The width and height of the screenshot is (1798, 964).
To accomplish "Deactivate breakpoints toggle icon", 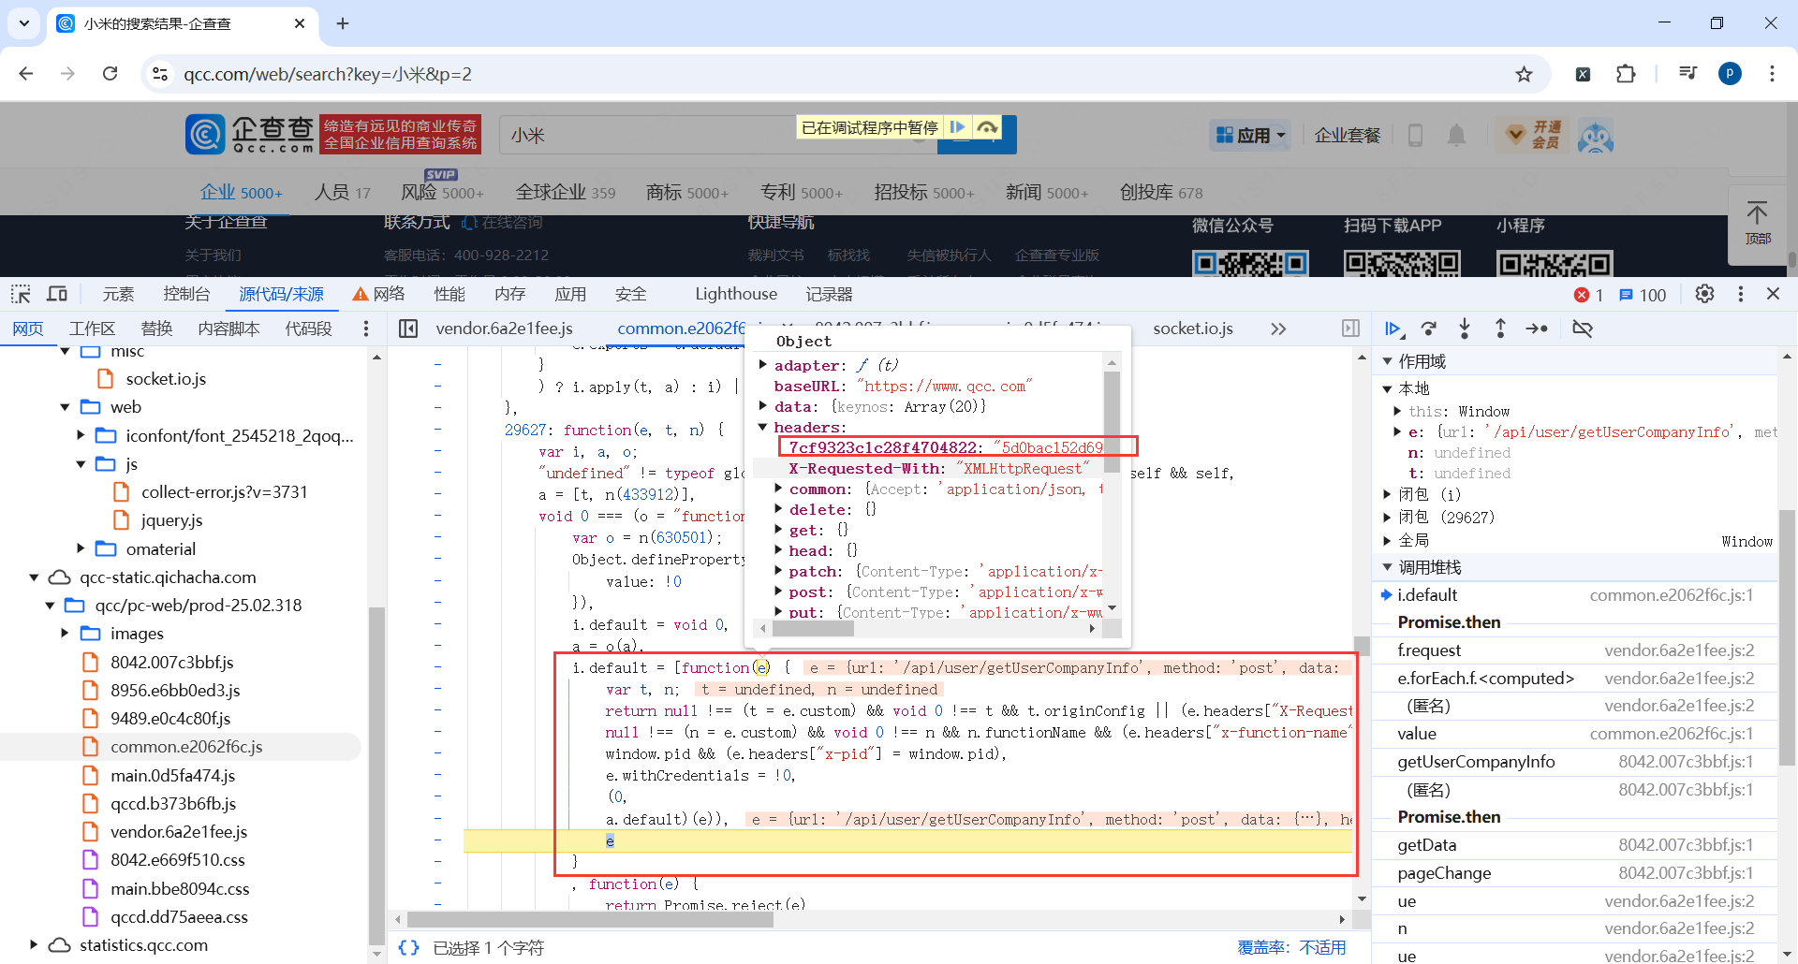I will click(x=1583, y=329).
